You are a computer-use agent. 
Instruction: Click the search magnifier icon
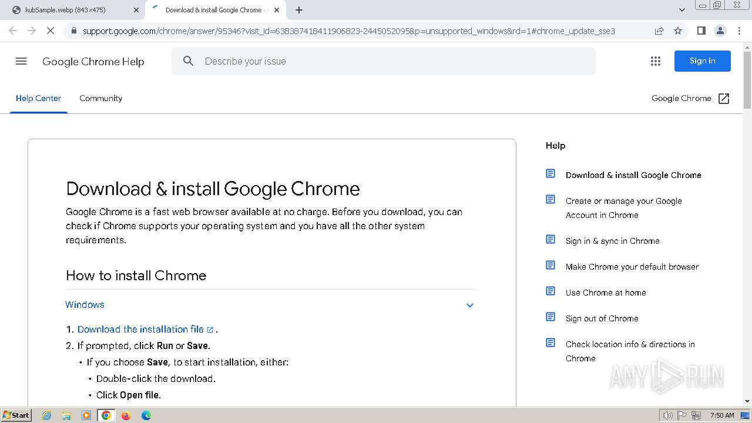(188, 61)
